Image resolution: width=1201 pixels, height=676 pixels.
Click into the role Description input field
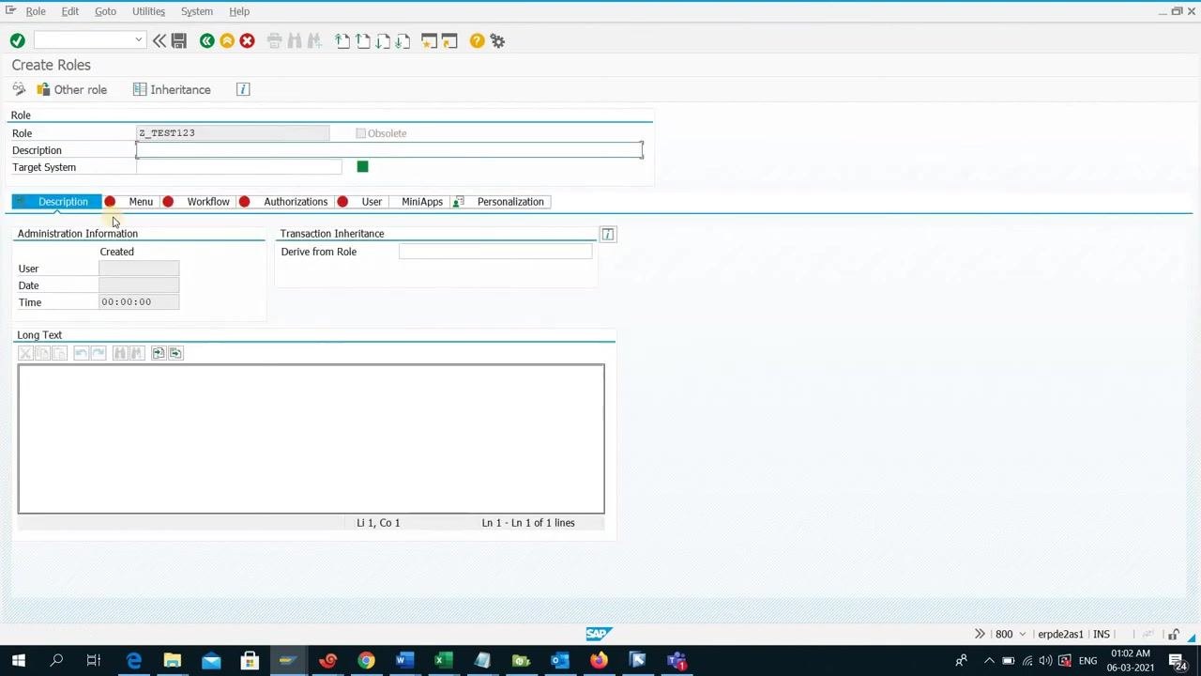[389, 150]
